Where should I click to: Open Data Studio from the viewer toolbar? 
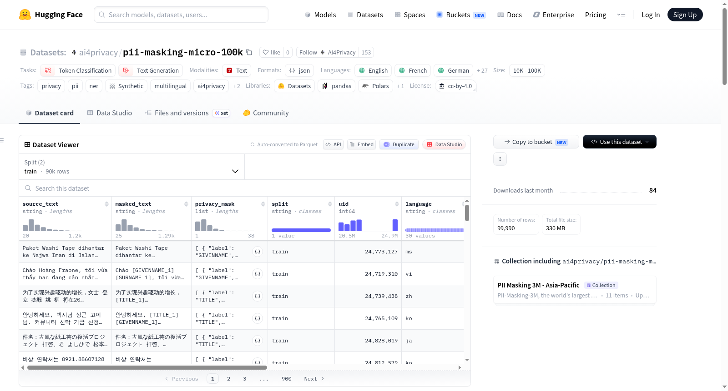click(x=444, y=144)
